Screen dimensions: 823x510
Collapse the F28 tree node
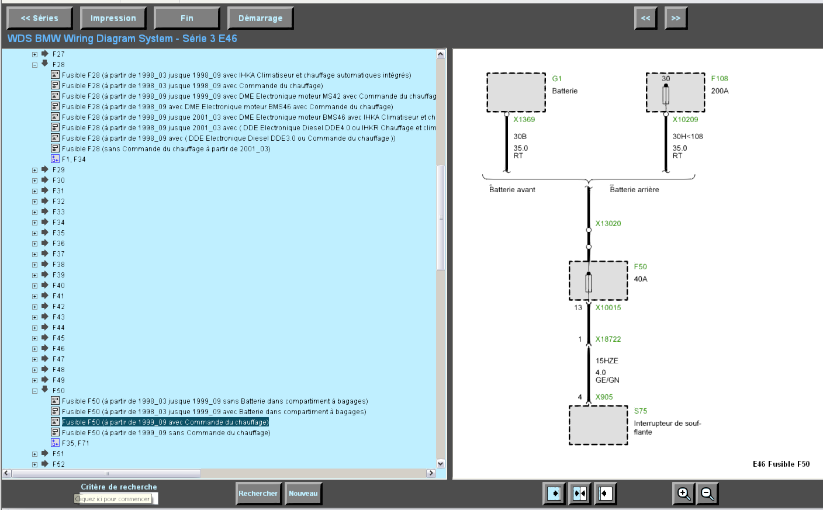click(35, 65)
